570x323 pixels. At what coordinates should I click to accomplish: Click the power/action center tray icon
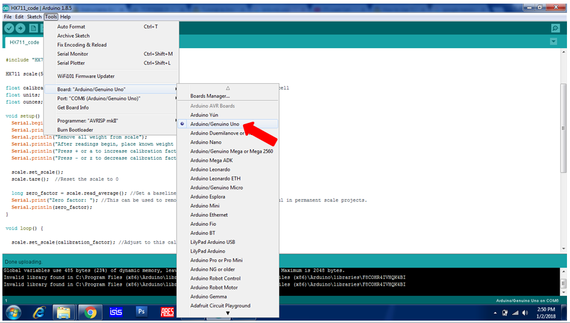click(x=505, y=313)
